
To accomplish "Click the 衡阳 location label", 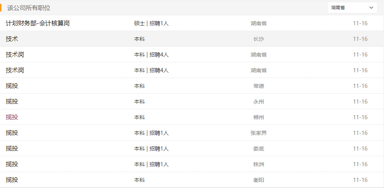I will click(259, 180).
